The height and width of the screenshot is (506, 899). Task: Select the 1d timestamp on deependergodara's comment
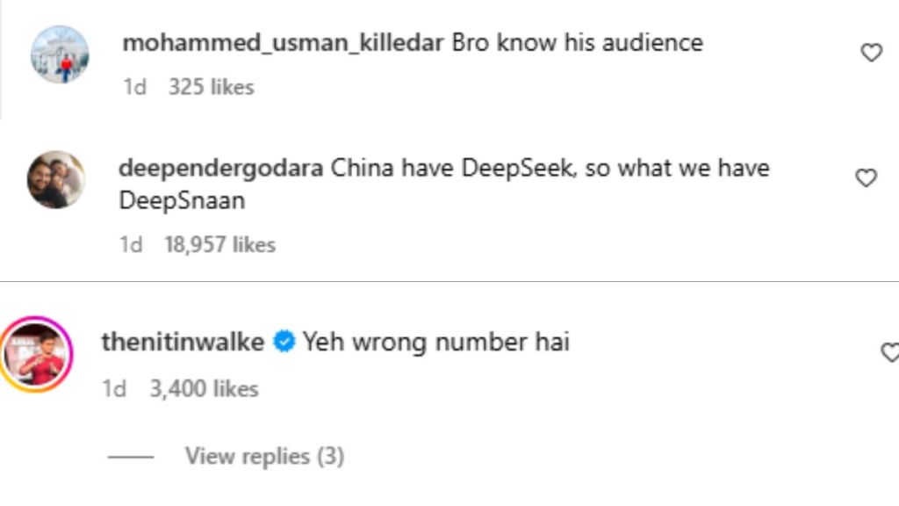coord(131,245)
